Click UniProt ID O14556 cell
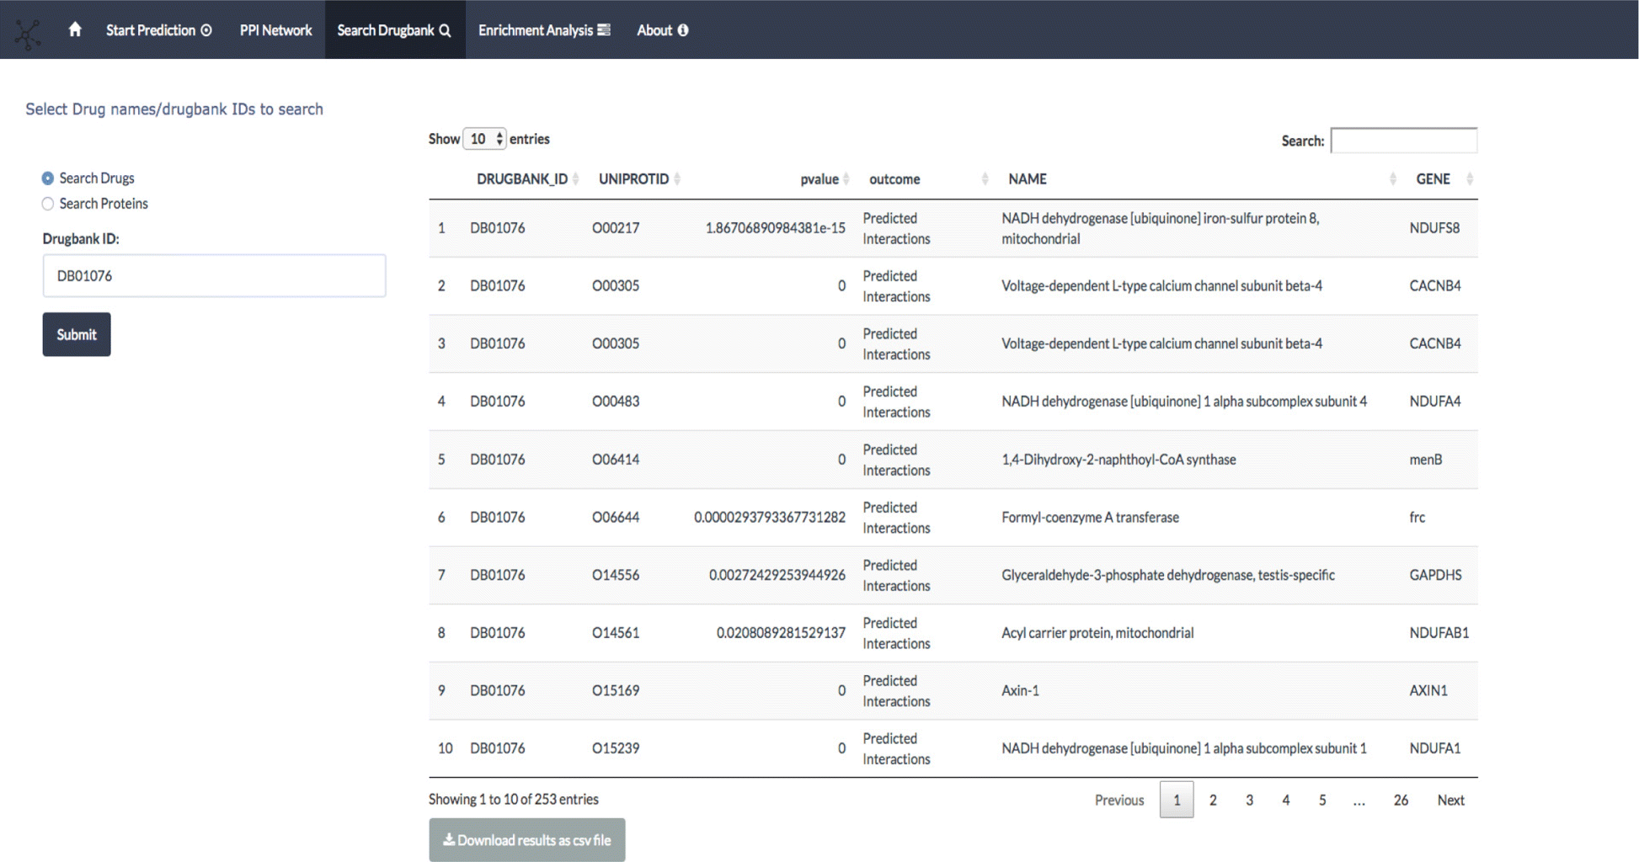This screenshot has width=1639, height=862. click(x=616, y=575)
